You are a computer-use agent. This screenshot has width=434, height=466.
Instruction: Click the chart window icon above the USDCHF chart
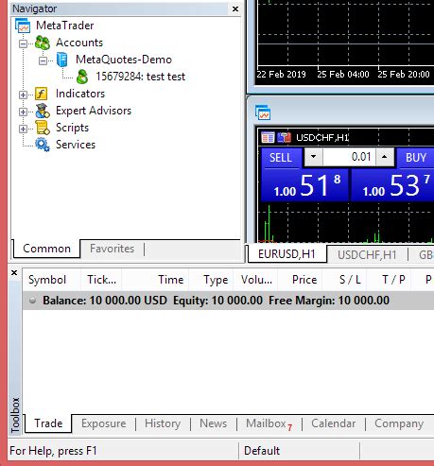click(263, 112)
